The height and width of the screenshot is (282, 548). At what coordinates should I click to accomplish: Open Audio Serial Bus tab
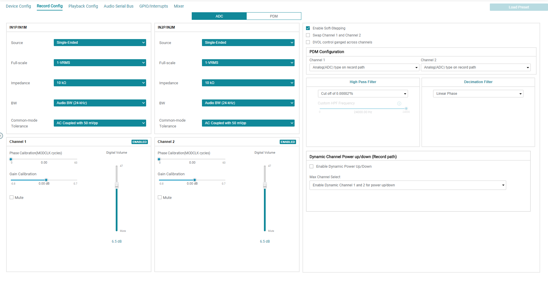tap(119, 6)
